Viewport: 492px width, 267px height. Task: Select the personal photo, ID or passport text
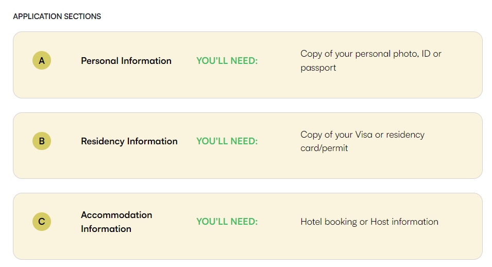(x=371, y=61)
